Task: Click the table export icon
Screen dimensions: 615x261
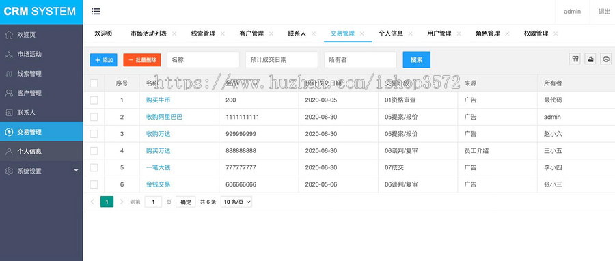Action: [x=590, y=59]
